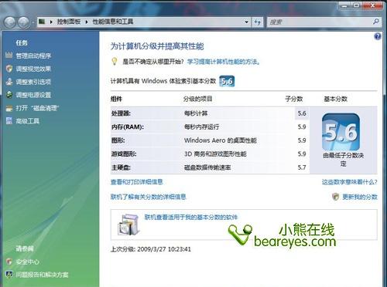Click the magnifier search icon
Viewport: 387px width, 287px height.
[375, 22]
